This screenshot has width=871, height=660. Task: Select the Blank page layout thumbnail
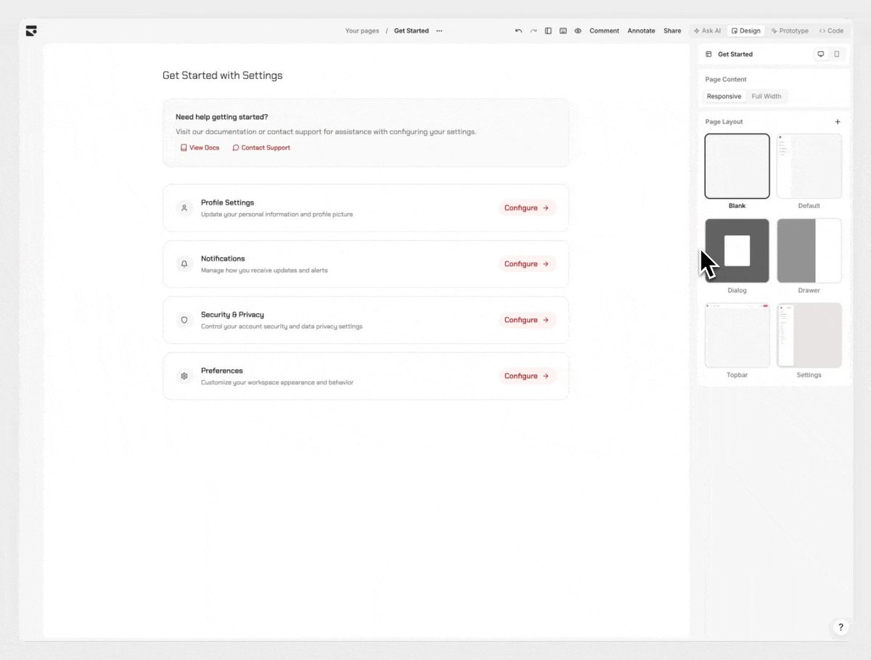click(737, 166)
